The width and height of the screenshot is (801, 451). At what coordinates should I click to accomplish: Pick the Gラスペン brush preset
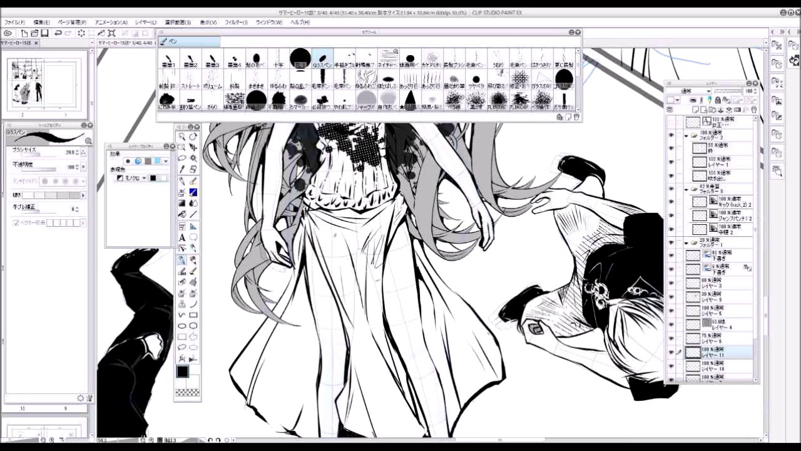coord(322,59)
